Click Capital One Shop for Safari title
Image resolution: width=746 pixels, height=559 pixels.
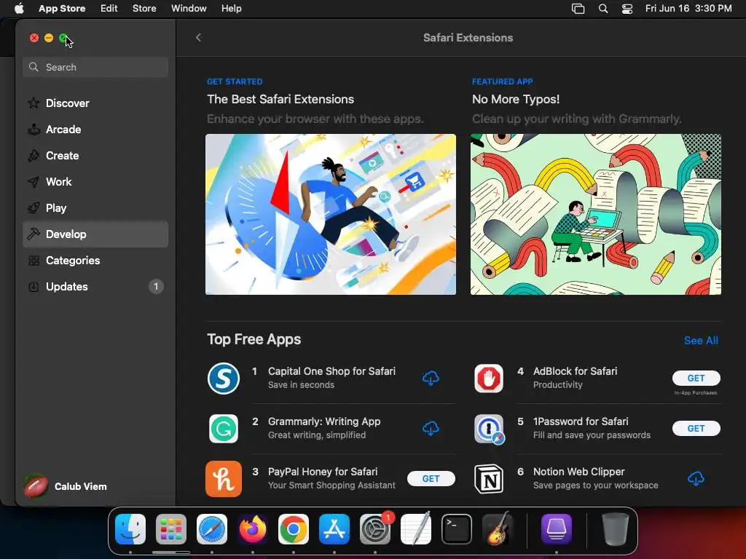331,371
